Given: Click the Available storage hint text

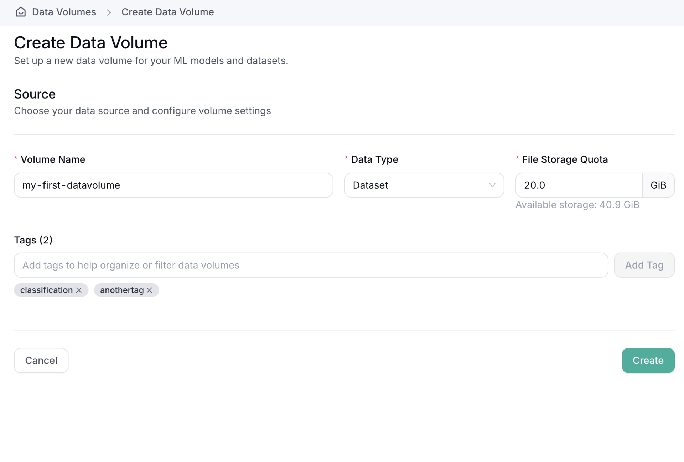Looking at the screenshot, I should click(577, 205).
